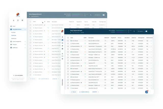Open the chat help bubble in front window
This screenshot has width=163, height=109.
(147, 92)
